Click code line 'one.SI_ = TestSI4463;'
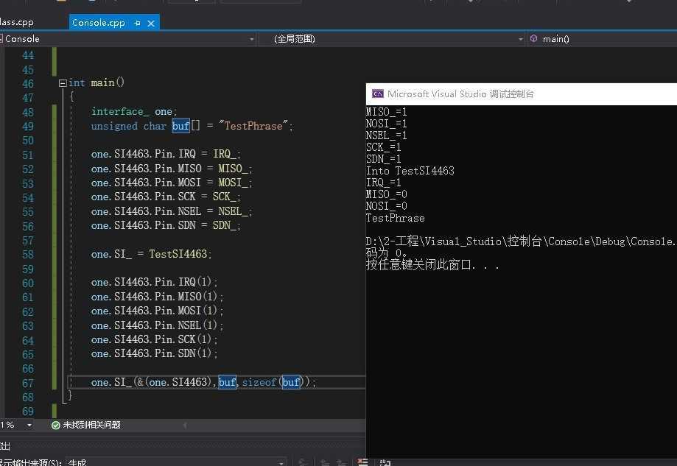 (x=152, y=254)
